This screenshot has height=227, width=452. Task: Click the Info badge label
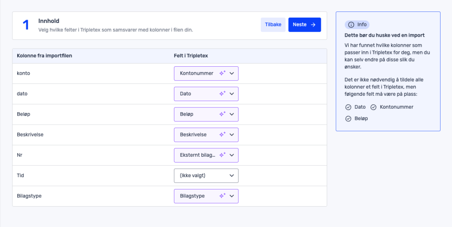pos(362,25)
